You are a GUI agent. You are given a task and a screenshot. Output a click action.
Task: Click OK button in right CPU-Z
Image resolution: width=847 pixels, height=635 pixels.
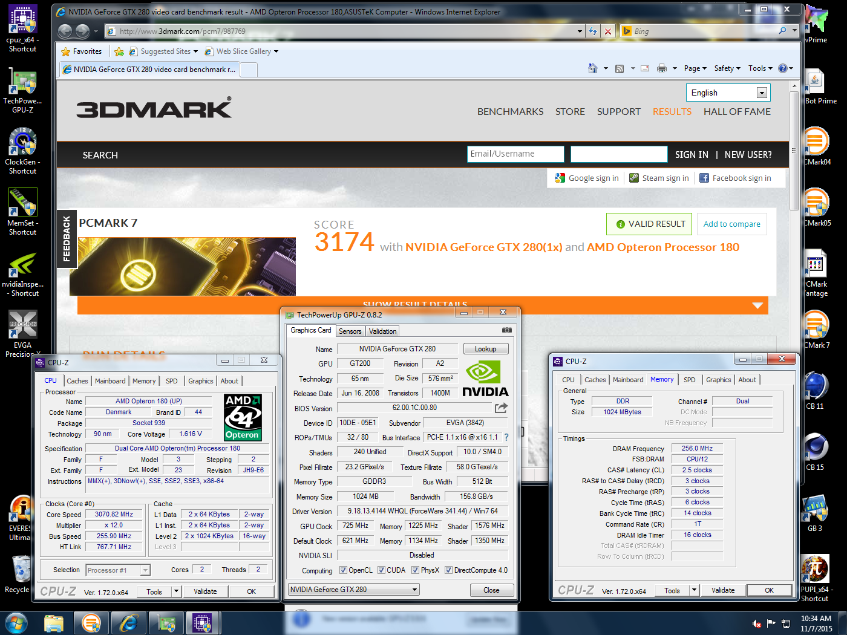pos(769,590)
